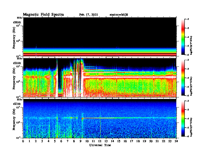This screenshot has width=210, height=162.
Task: Click inside the dD/dt spectrogram plot
Action: [100, 78]
